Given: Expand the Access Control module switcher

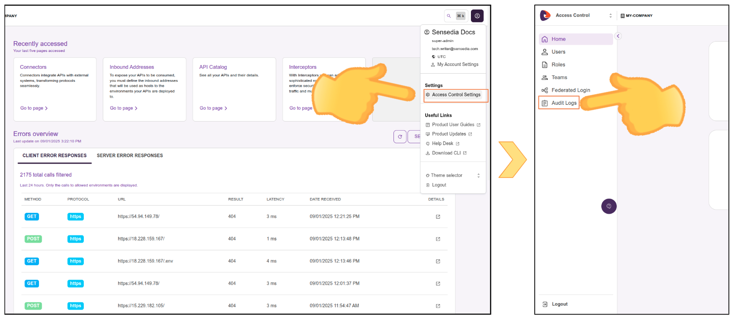Looking at the screenshot, I should (610, 15).
